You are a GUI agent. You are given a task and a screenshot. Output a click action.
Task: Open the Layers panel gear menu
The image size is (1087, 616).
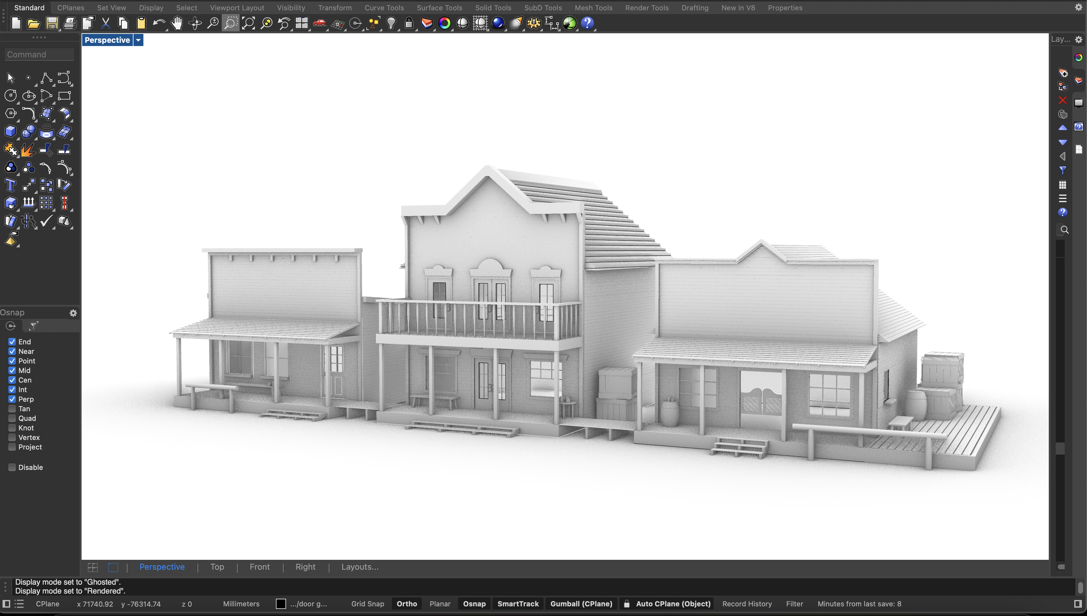(x=1079, y=40)
